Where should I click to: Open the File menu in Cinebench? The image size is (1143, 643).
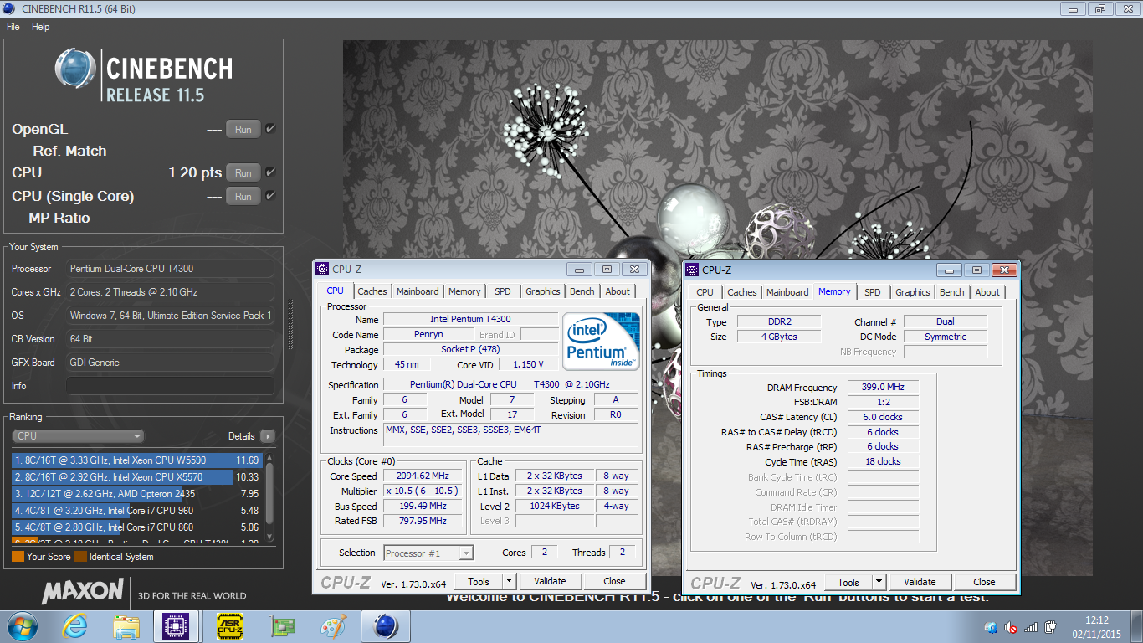point(13,27)
